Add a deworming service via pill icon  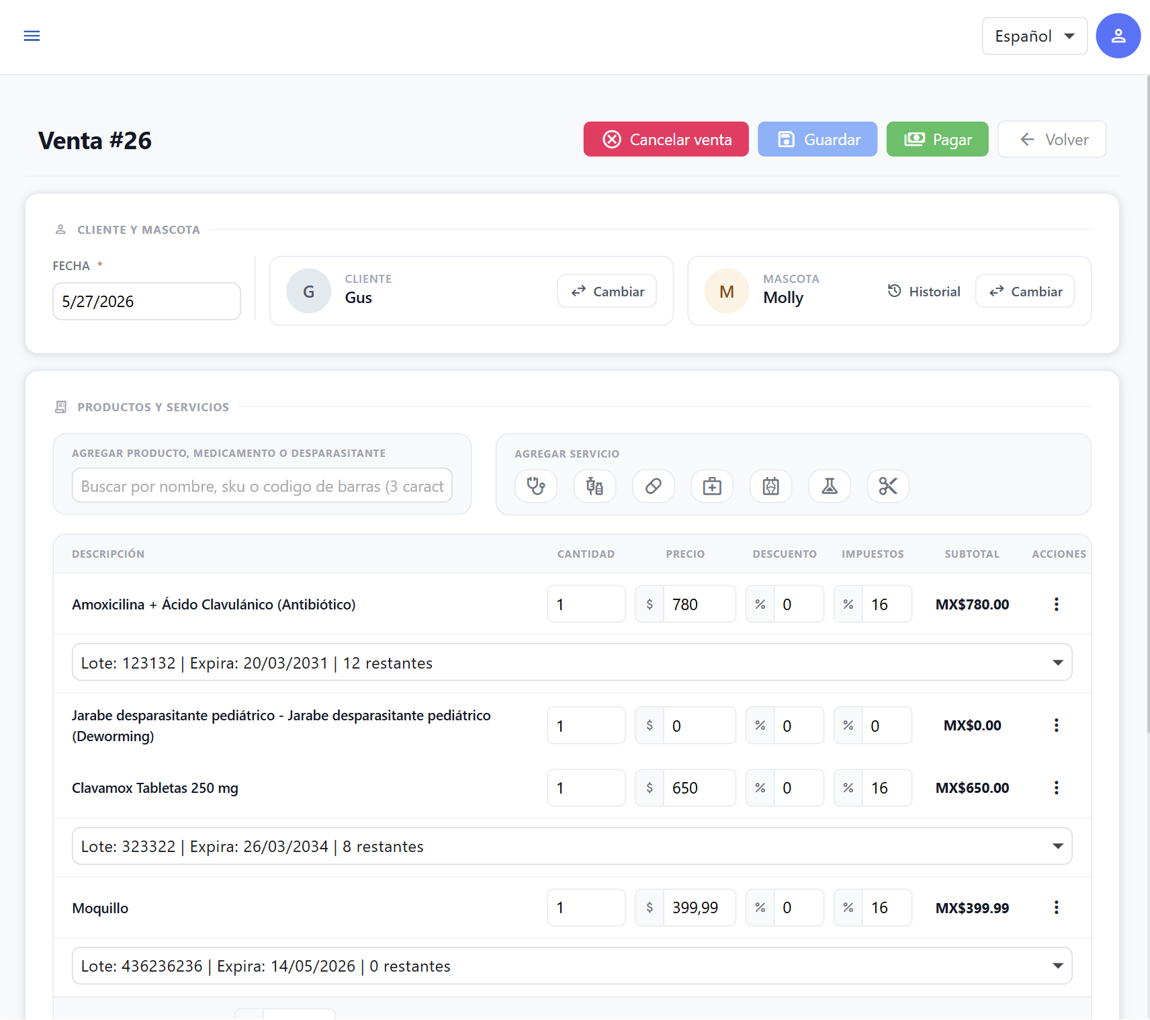coord(654,486)
